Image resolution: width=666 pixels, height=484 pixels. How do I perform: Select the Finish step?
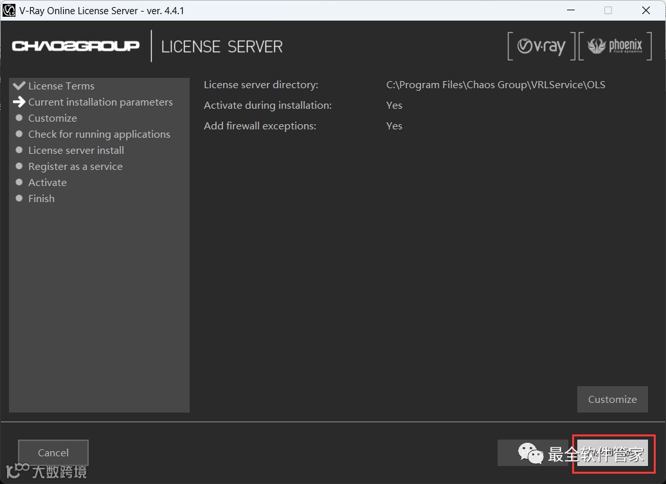coord(41,199)
